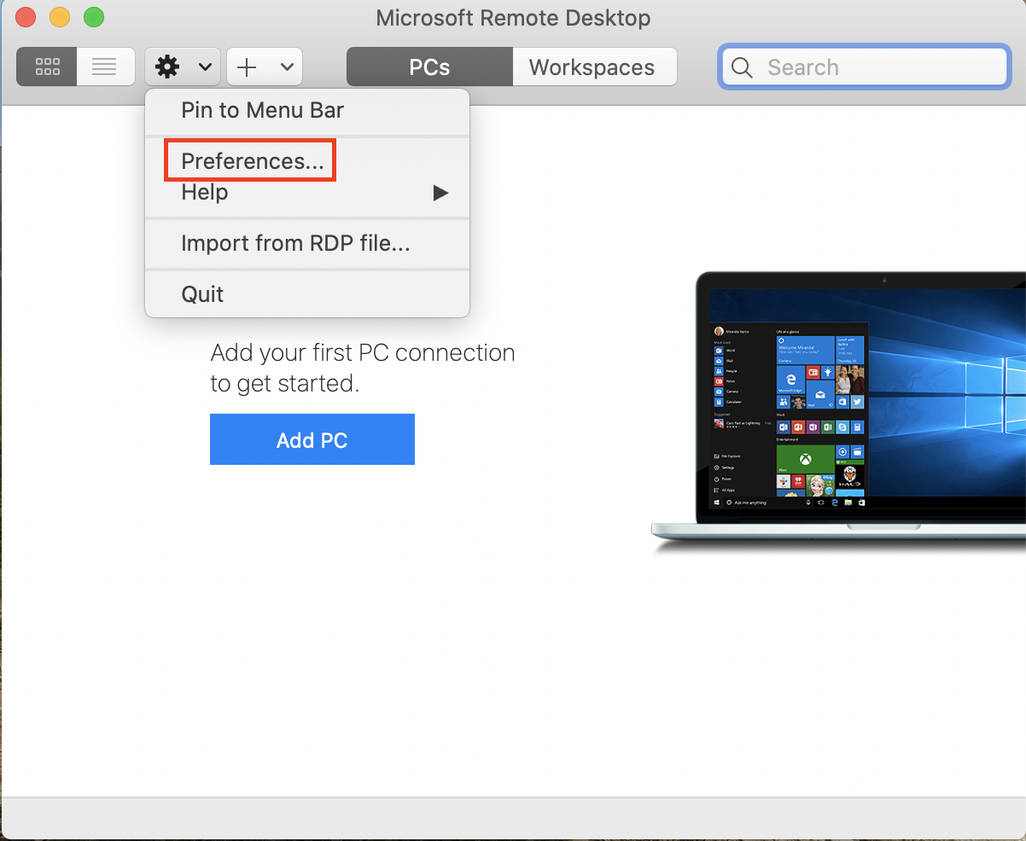The image size is (1026, 841).
Task: Click the settings gear icon
Action: 168,66
